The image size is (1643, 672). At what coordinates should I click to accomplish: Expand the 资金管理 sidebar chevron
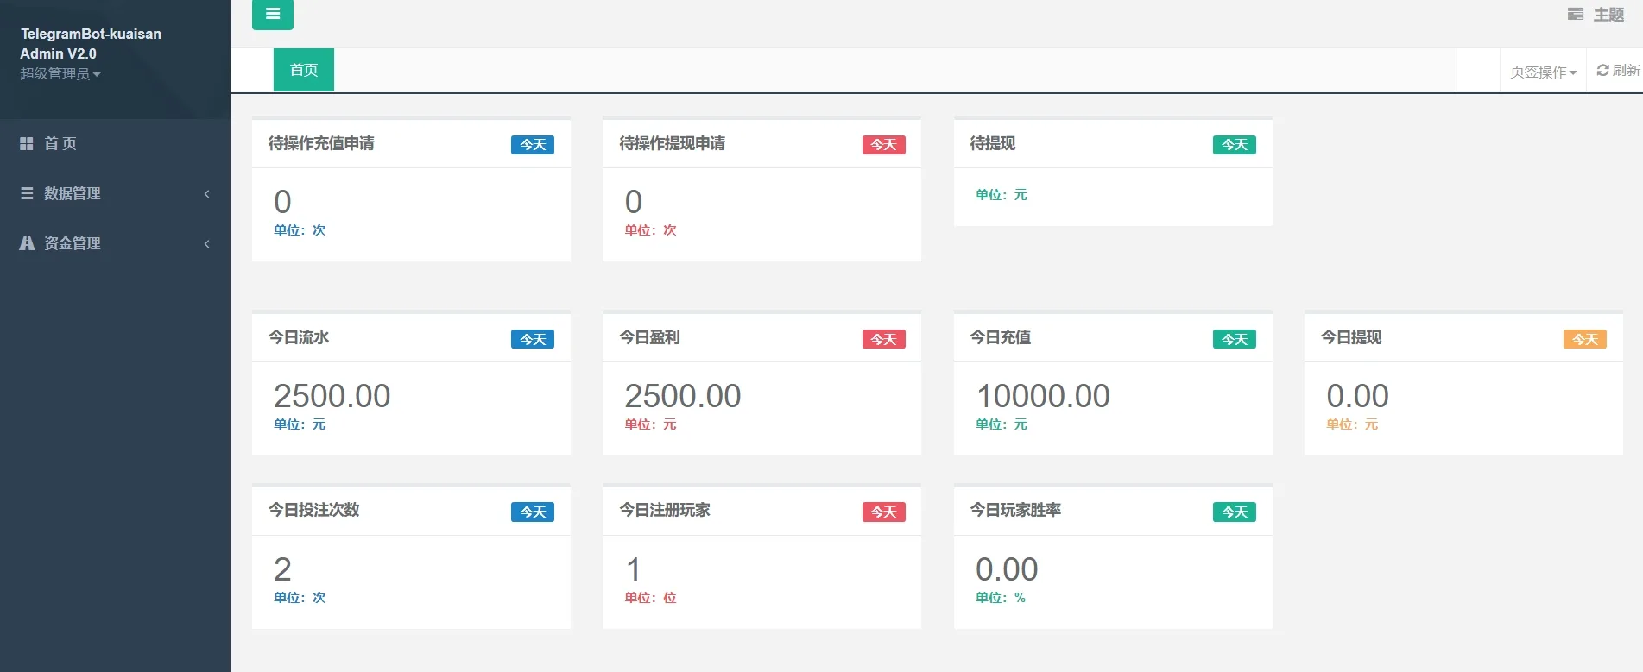point(206,244)
